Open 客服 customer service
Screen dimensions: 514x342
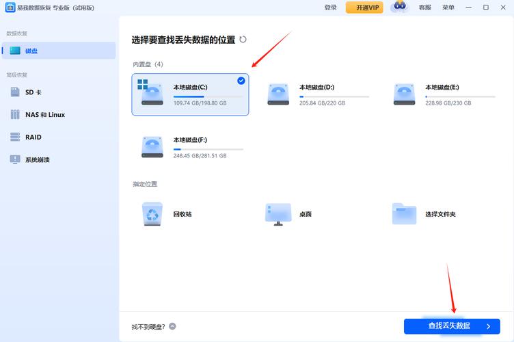(425, 8)
